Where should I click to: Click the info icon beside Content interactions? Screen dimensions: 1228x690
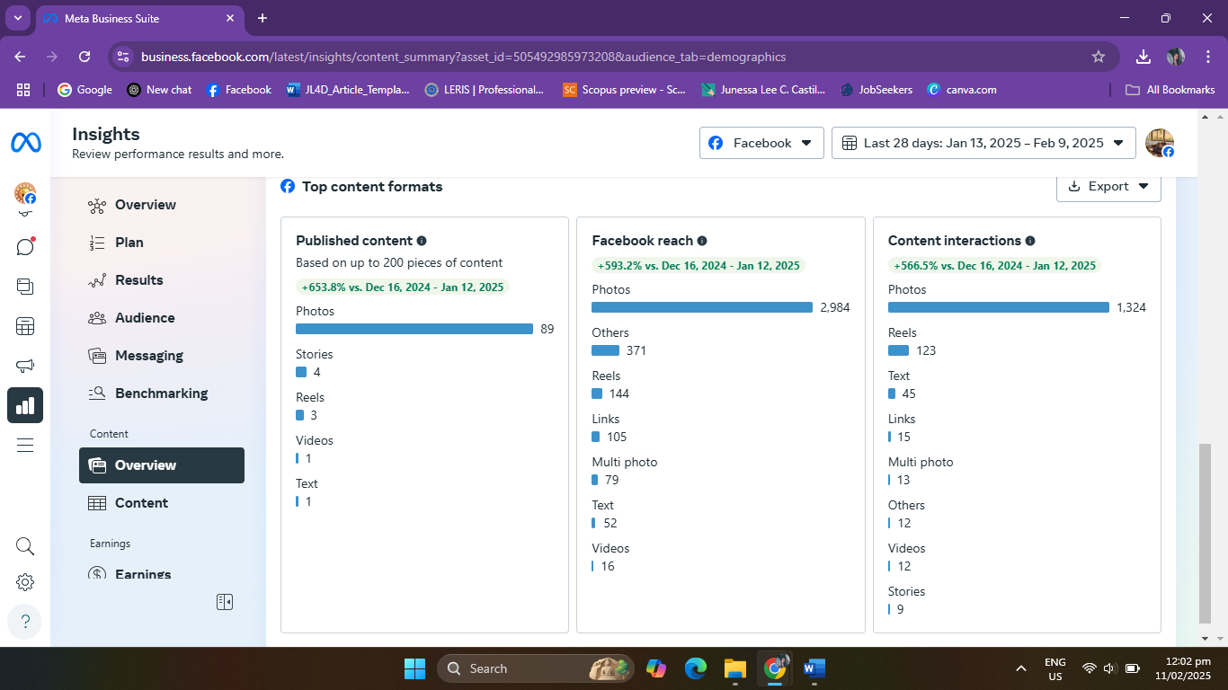(1030, 241)
